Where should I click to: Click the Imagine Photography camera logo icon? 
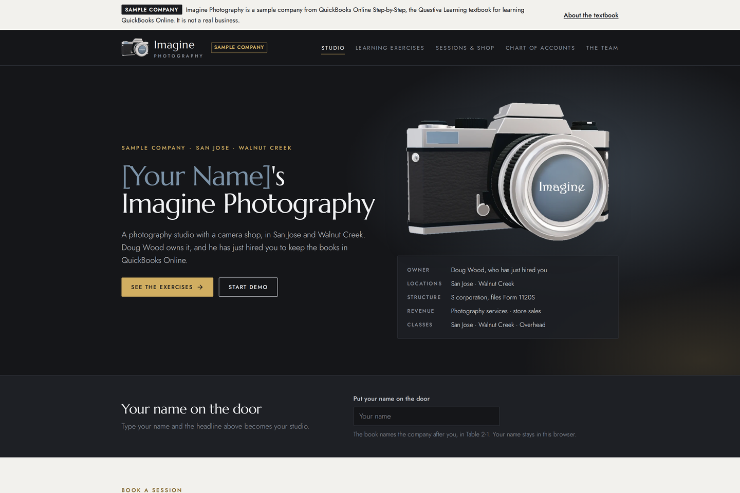pyautogui.click(x=135, y=47)
